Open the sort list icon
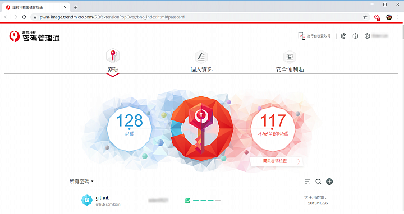This screenshot has height=214, width=404. 307,182
